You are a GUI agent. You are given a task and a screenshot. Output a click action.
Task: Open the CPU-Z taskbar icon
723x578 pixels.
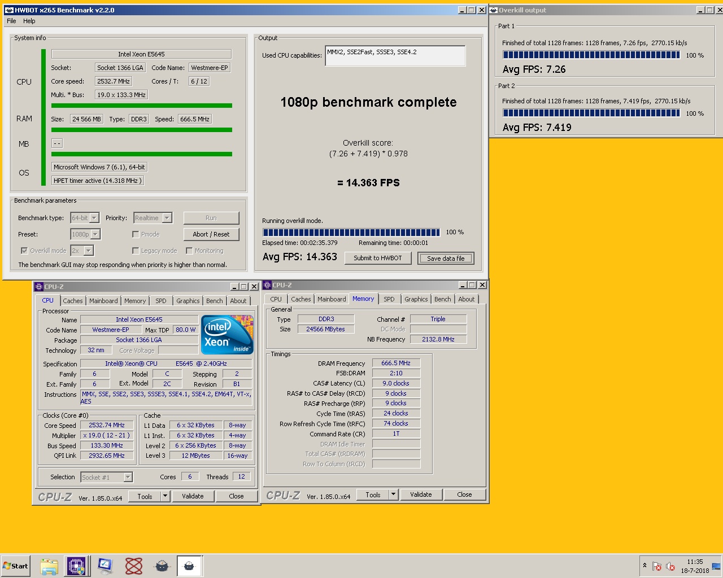tap(76, 566)
